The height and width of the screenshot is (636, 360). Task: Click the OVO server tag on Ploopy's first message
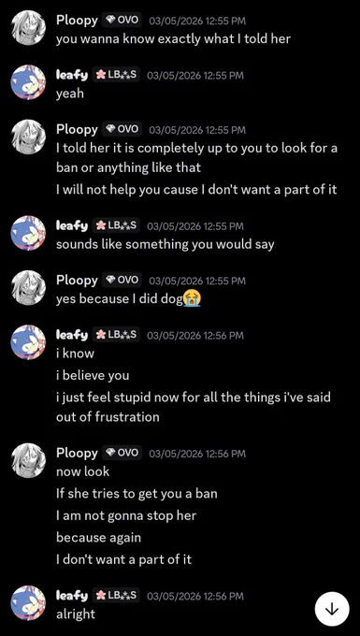122,20
